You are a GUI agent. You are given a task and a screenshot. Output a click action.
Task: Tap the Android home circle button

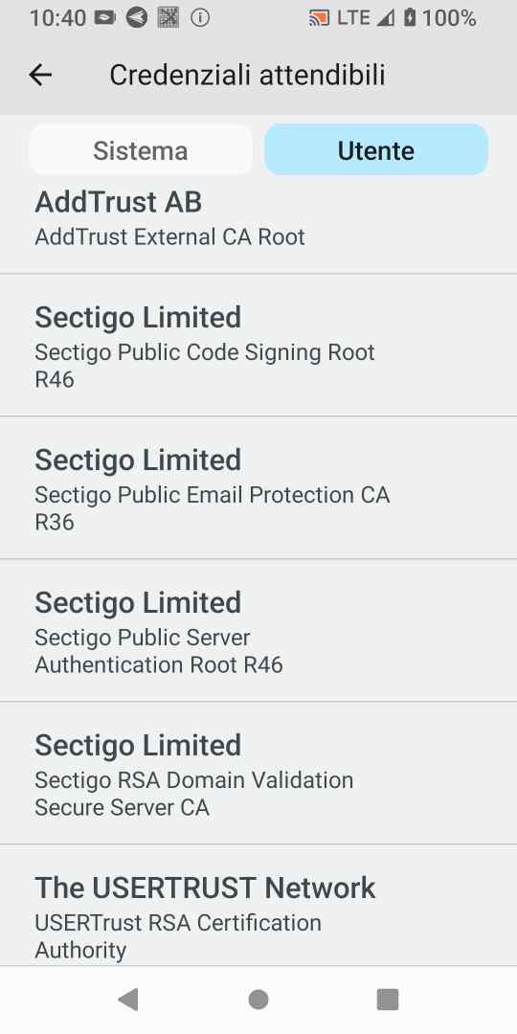tap(258, 1000)
